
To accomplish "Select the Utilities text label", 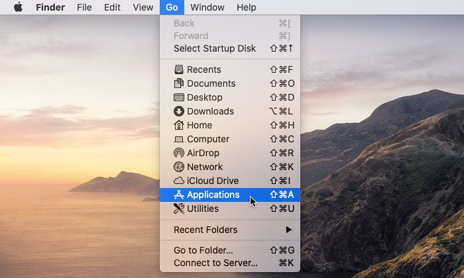I will tap(203, 208).
